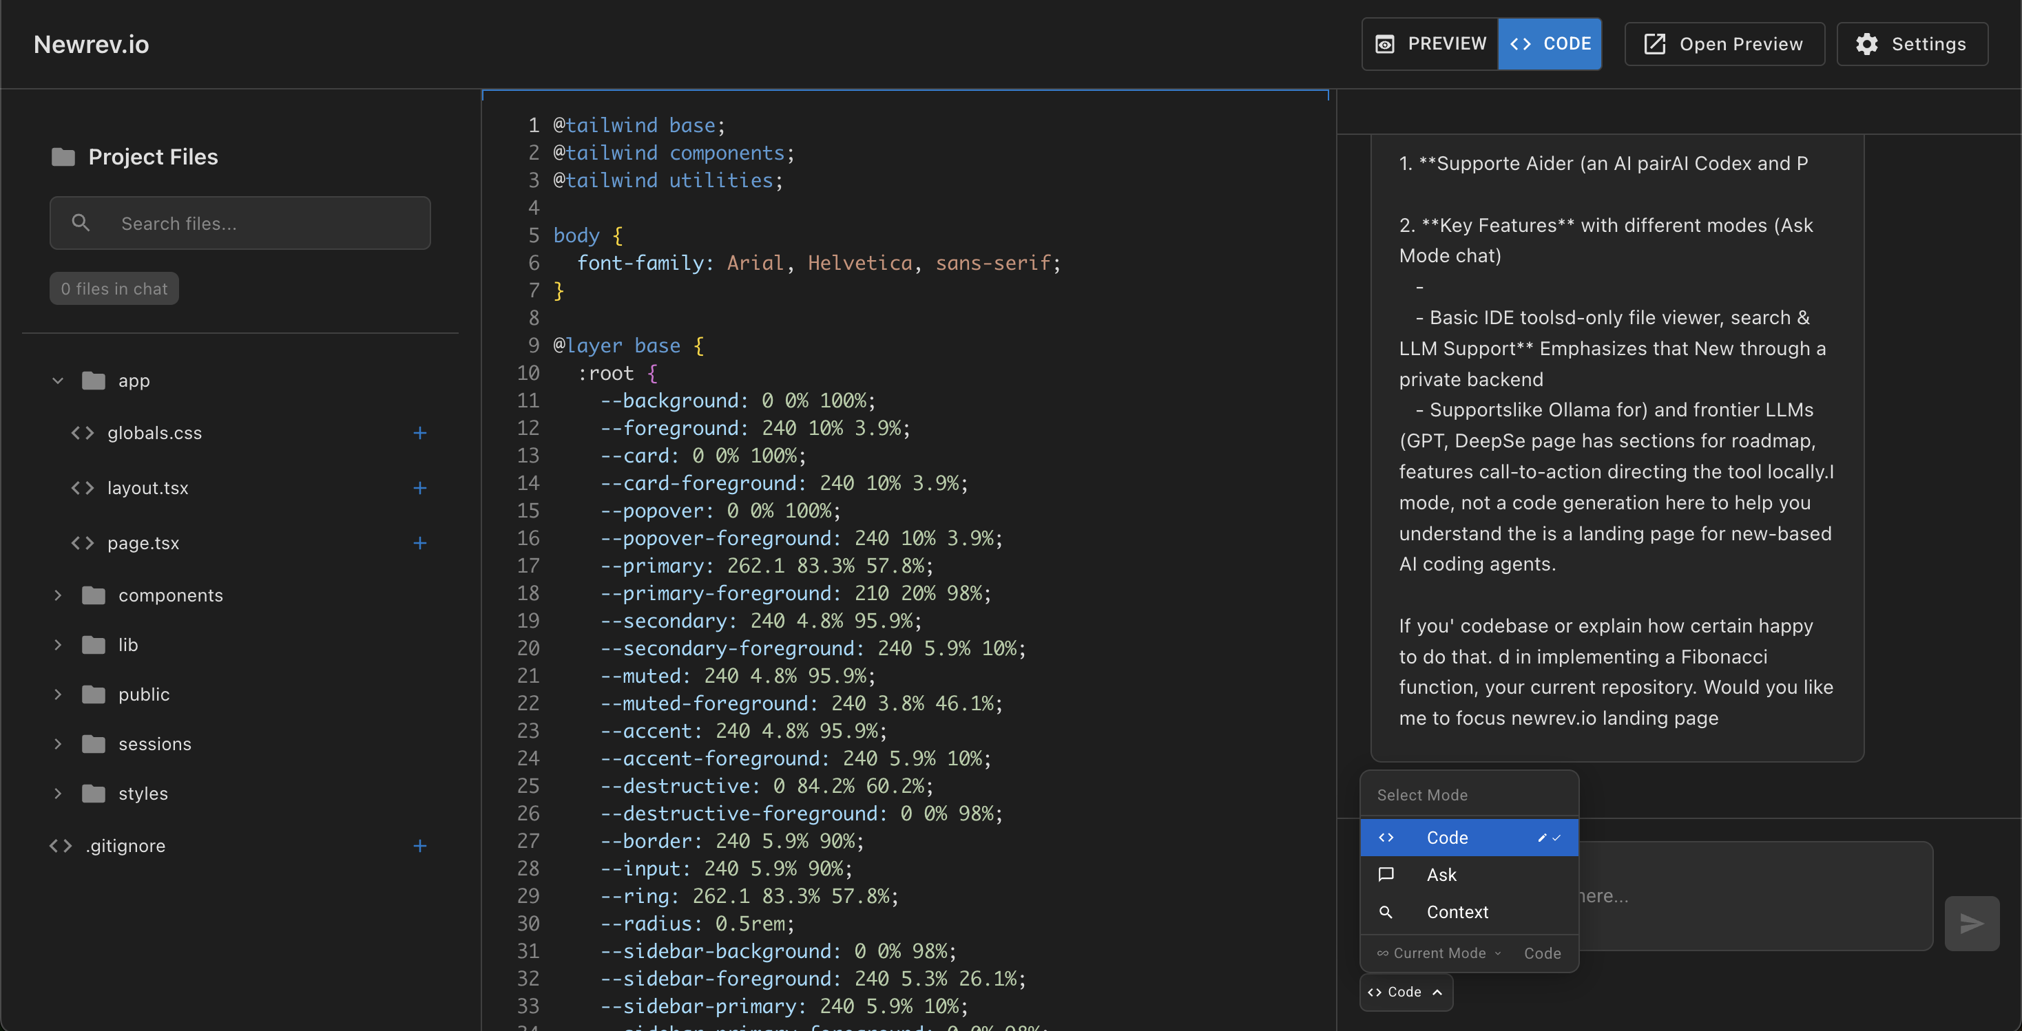Click the Open Preview external link icon
2022x1031 pixels.
(1655, 44)
